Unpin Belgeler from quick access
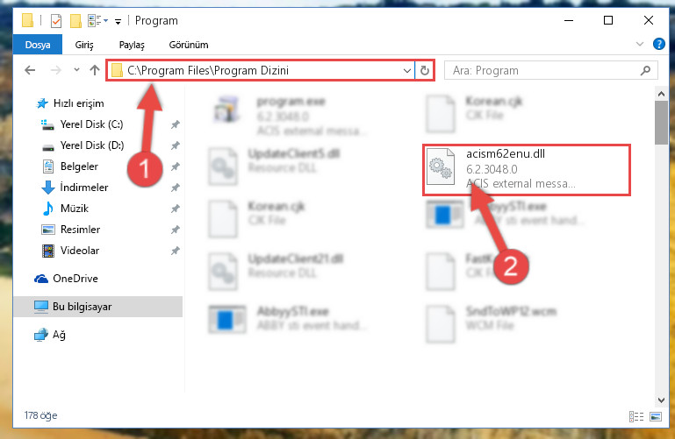Image resolution: width=675 pixels, height=439 pixels. point(176,166)
